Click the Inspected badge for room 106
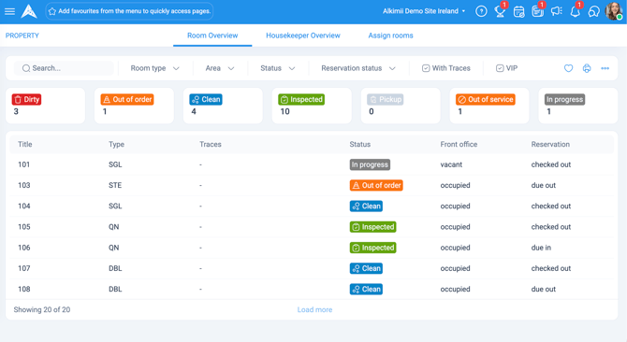The height and width of the screenshot is (342, 627). pyautogui.click(x=373, y=248)
